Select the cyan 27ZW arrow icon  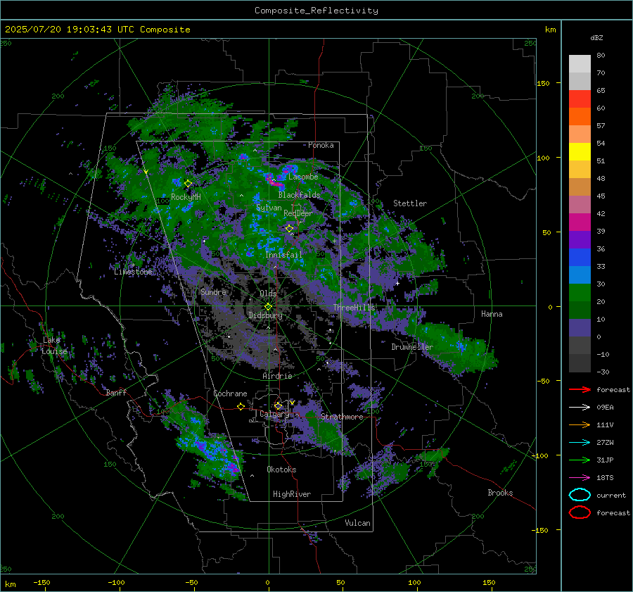(580, 443)
